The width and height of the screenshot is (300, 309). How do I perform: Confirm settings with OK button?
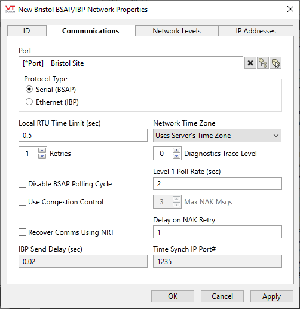(173, 296)
